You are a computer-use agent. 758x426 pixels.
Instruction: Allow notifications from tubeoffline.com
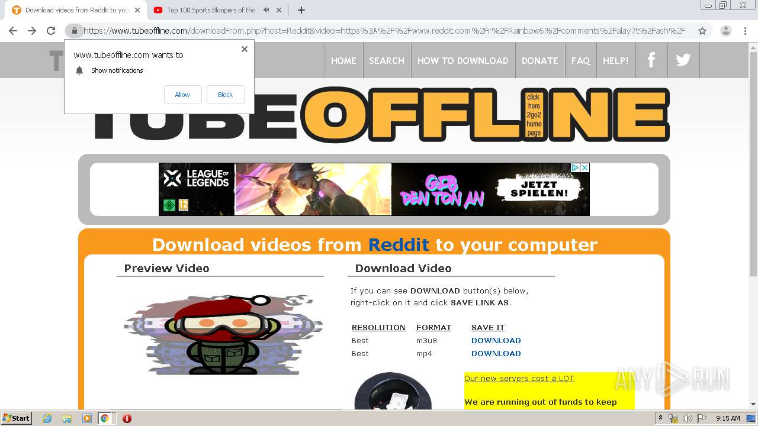[182, 95]
